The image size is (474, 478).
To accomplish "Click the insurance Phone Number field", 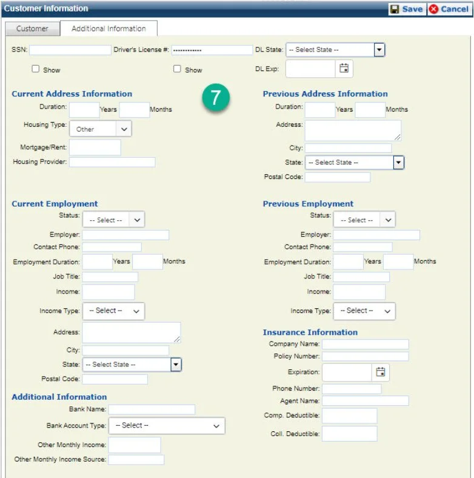I will click(x=352, y=389).
